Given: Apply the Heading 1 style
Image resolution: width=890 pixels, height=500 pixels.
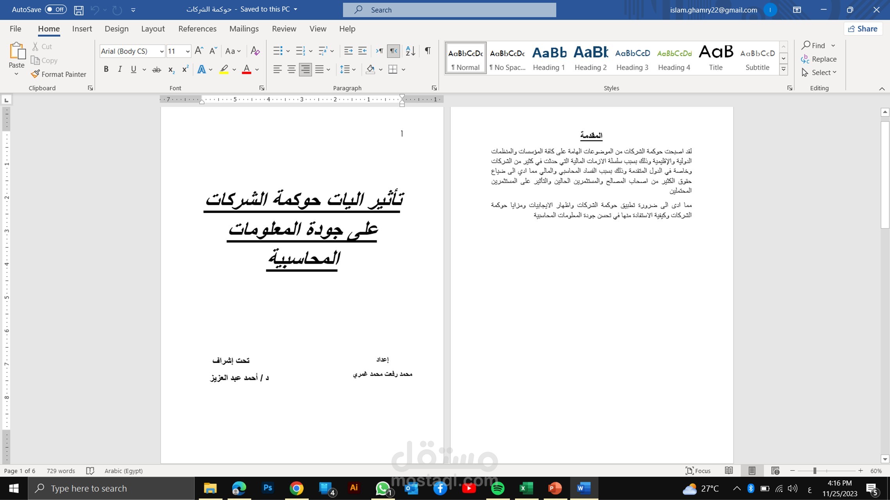Looking at the screenshot, I should (549, 58).
